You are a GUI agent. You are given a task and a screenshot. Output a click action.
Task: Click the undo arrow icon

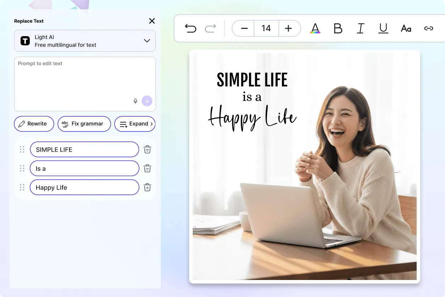(191, 29)
